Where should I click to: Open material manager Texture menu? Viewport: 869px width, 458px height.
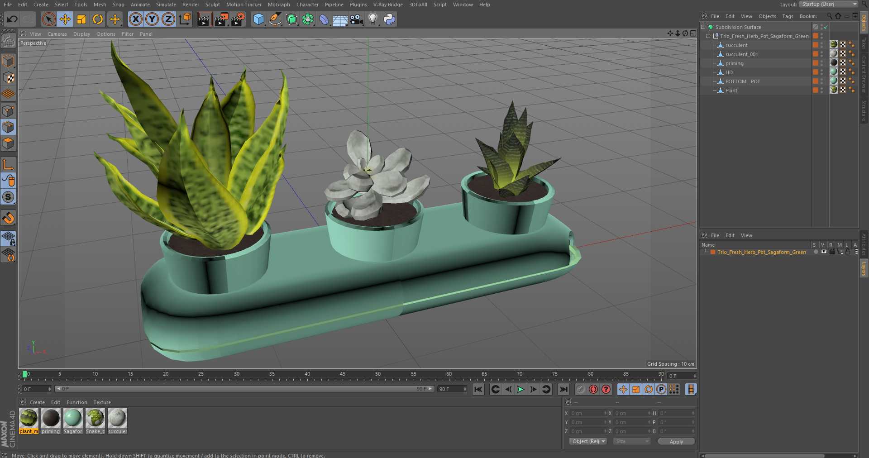tap(102, 402)
